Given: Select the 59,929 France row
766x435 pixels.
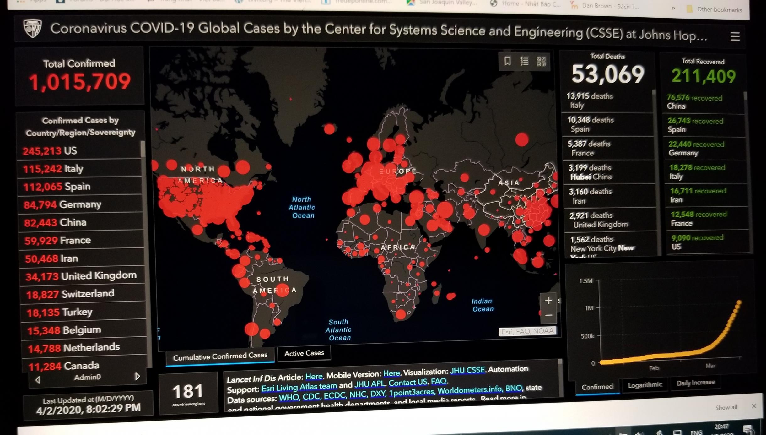Looking at the screenshot, I should tap(81, 240).
